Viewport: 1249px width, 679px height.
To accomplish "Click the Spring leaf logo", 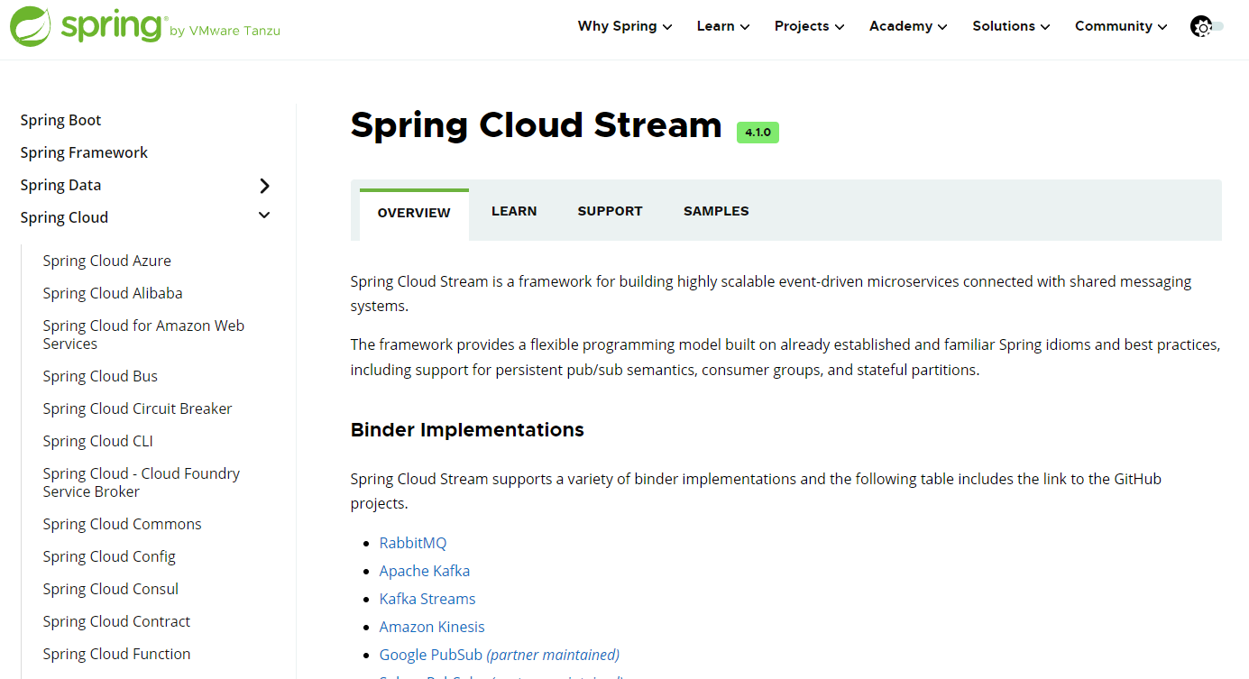I will (x=31, y=26).
